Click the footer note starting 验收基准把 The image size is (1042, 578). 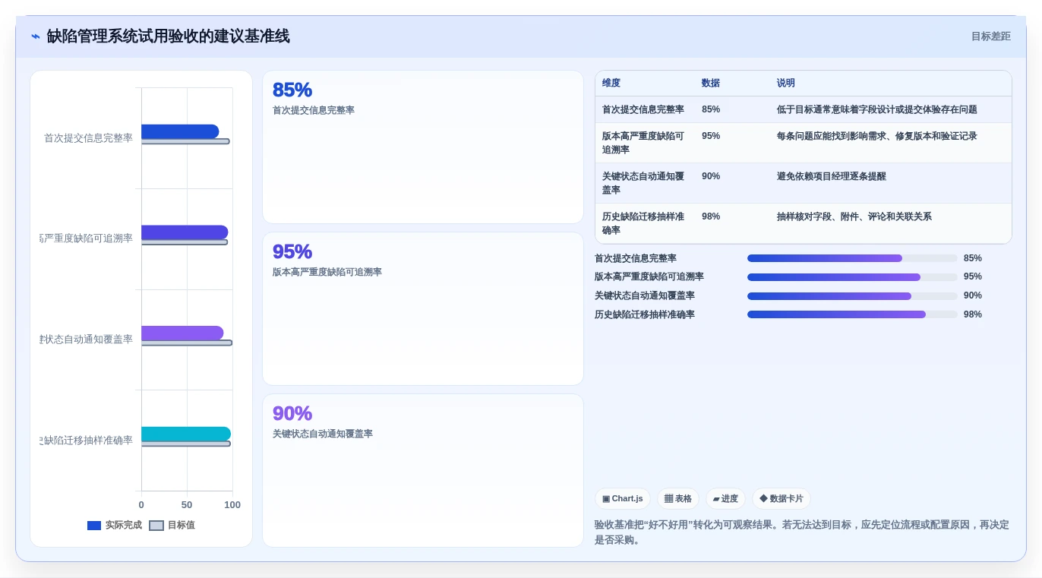coord(802,532)
